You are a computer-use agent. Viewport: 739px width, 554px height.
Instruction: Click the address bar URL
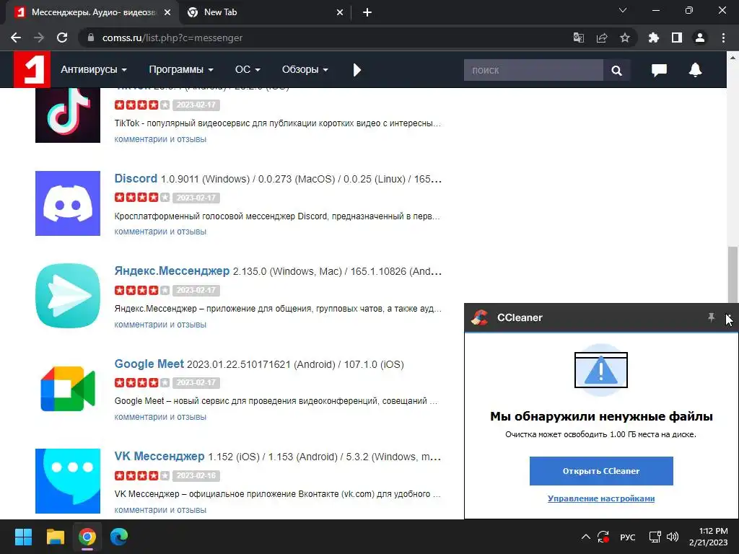[x=172, y=38]
